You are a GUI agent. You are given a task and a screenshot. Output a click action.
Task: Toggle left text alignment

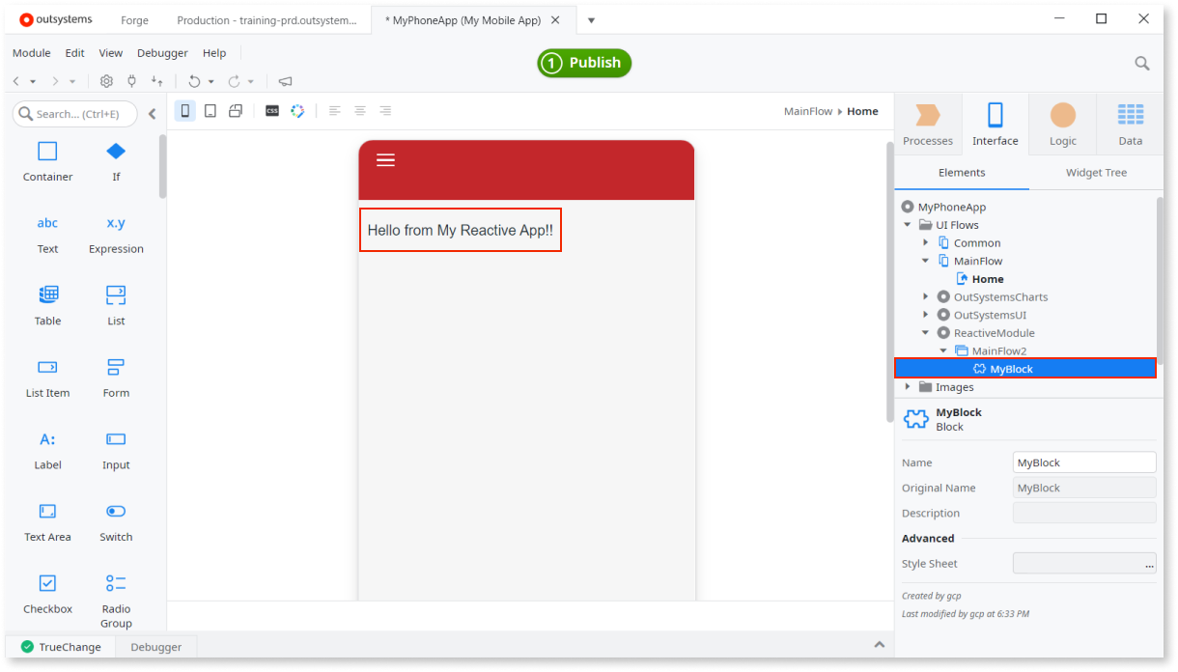coord(335,110)
